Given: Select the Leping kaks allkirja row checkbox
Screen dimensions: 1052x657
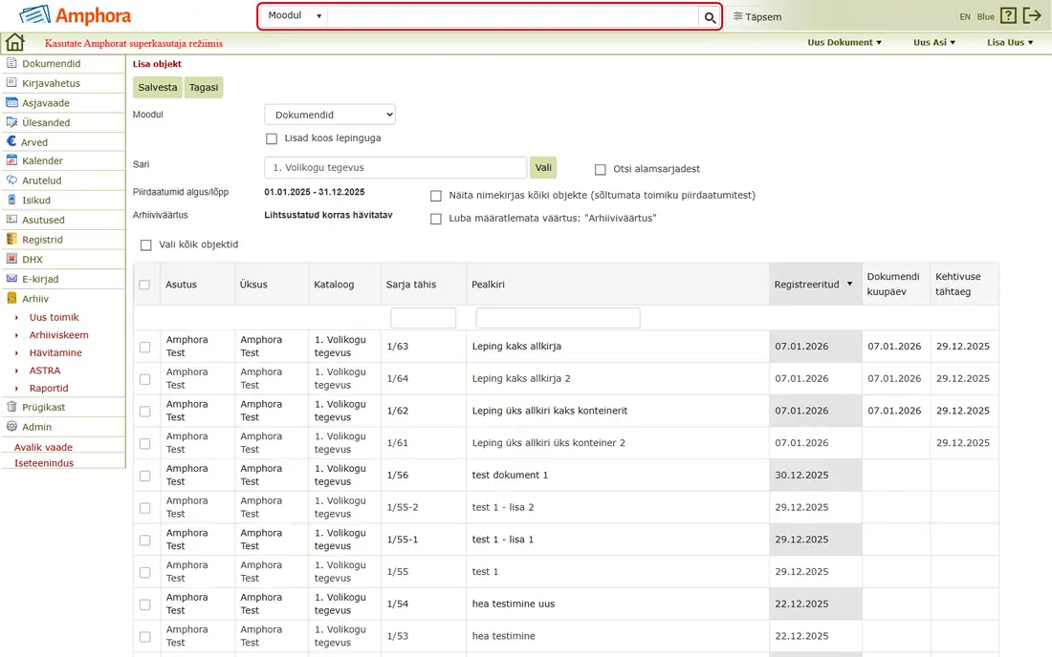Looking at the screenshot, I should click(x=145, y=347).
